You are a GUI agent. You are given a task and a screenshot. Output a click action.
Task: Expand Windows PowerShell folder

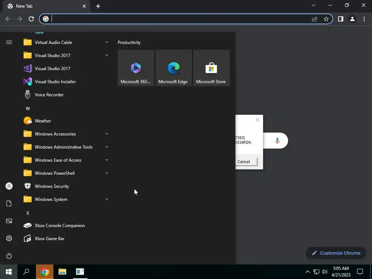(x=66, y=173)
